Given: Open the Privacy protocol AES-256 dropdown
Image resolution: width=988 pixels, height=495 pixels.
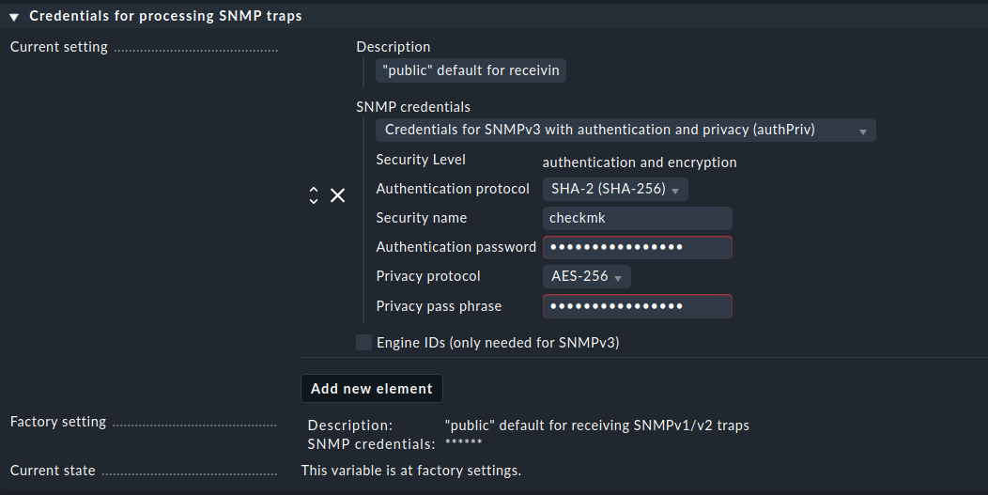Looking at the screenshot, I should click(x=586, y=277).
